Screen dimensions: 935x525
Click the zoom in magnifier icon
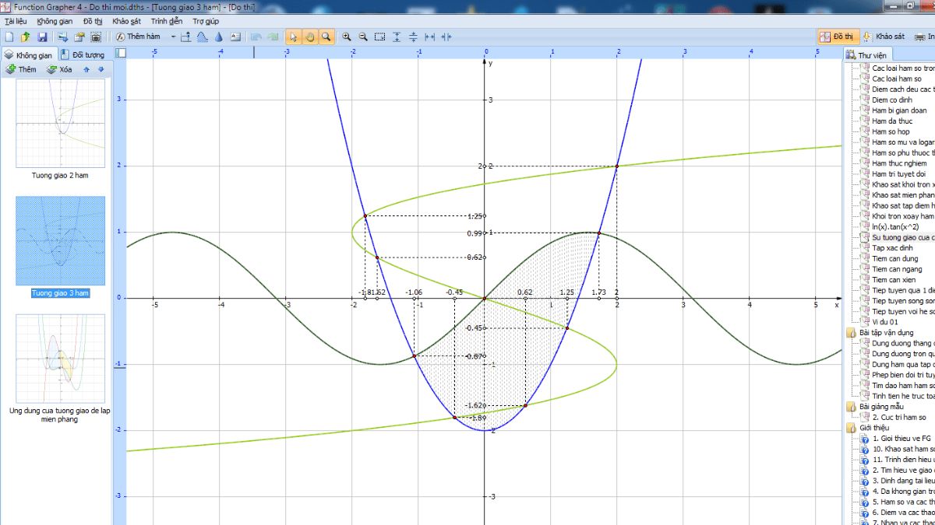tap(346, 37)
